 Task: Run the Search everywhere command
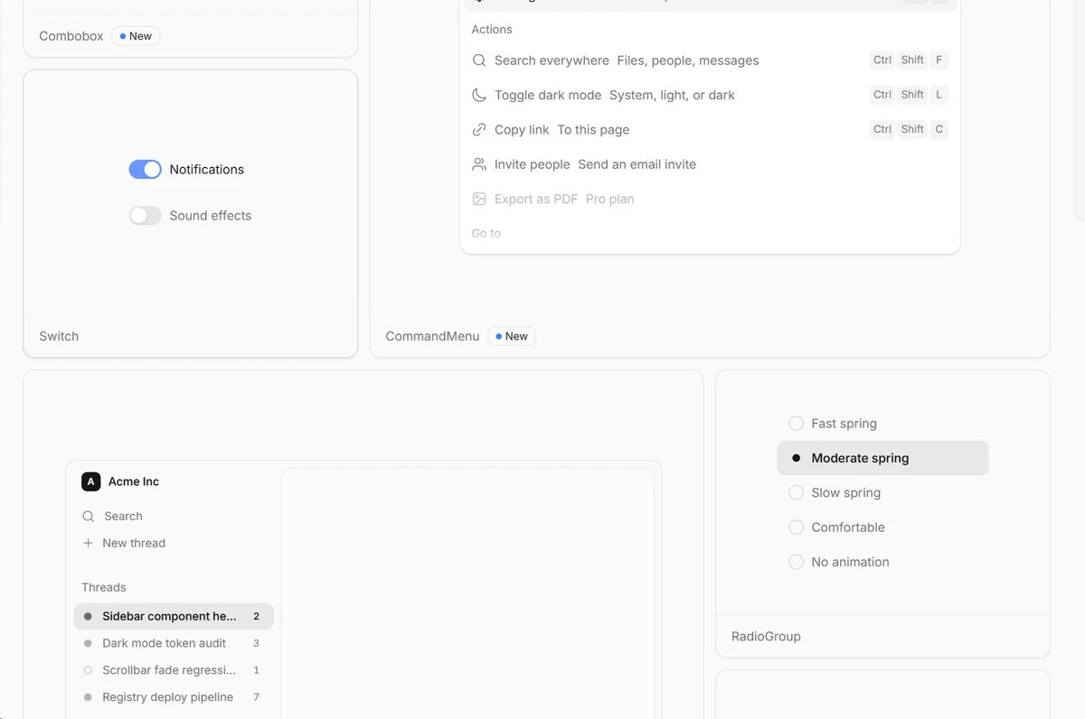click(x=710, y=61)
